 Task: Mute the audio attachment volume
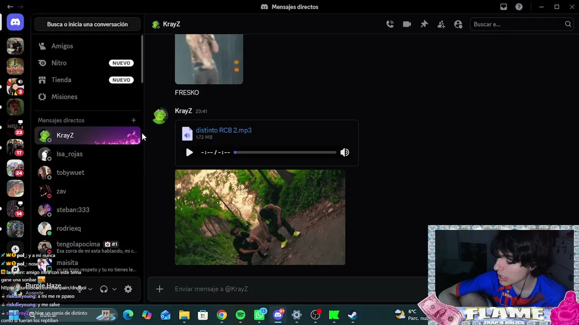(345, 153)
